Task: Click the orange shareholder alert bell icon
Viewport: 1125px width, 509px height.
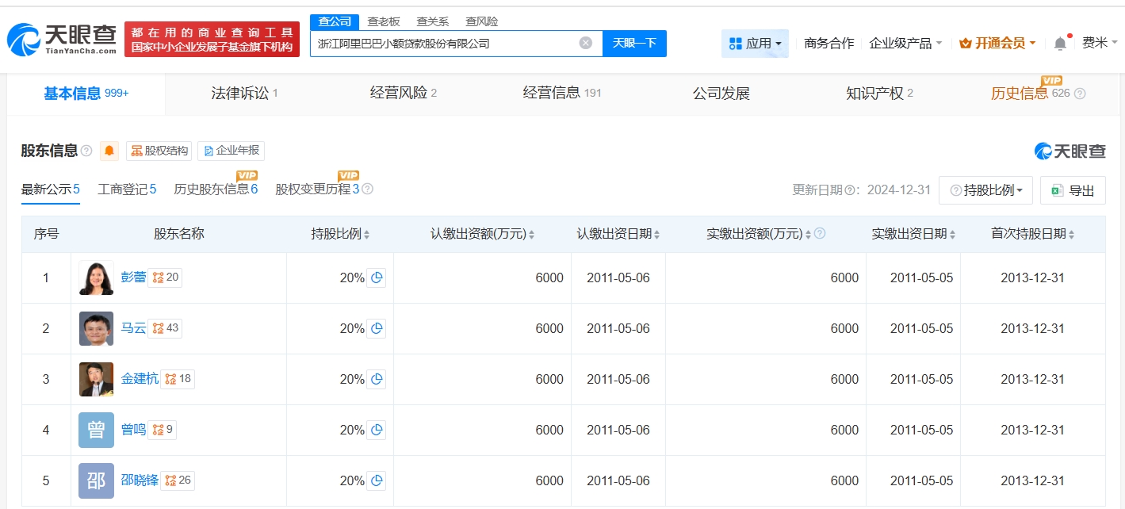Action: pos(109,151)
